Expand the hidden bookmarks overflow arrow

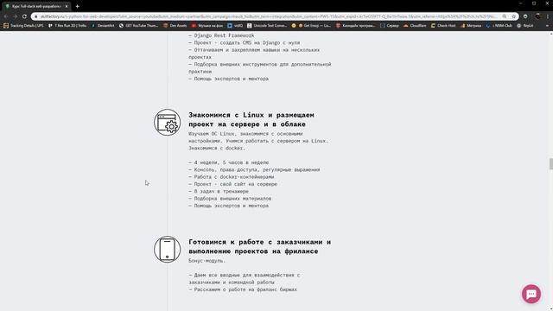[547, 26]
